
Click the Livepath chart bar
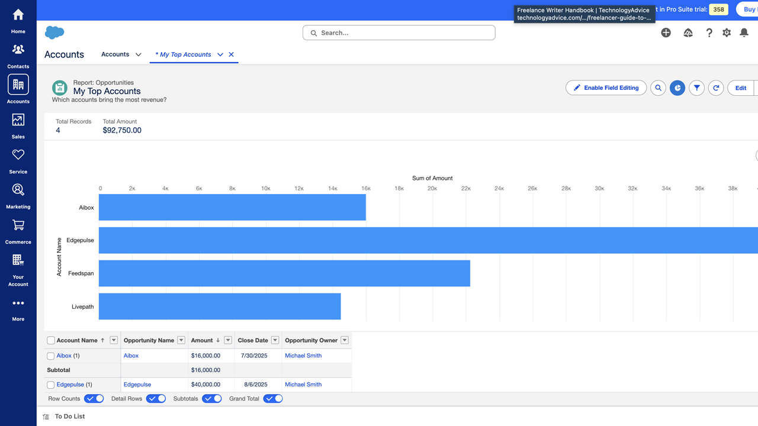(x=220, y=306)
